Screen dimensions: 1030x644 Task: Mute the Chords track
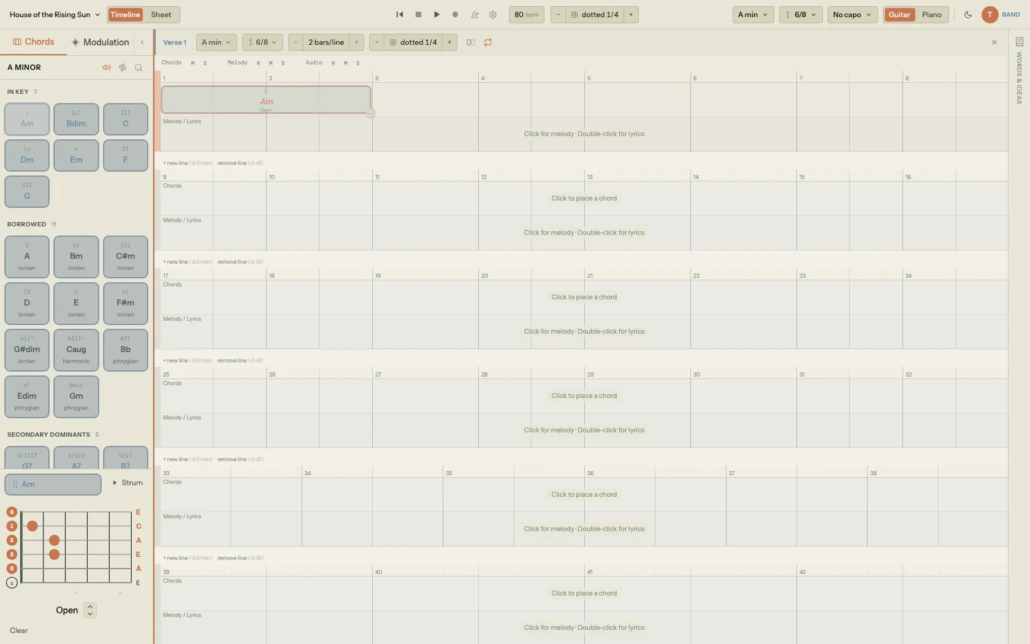coord(192,63)
